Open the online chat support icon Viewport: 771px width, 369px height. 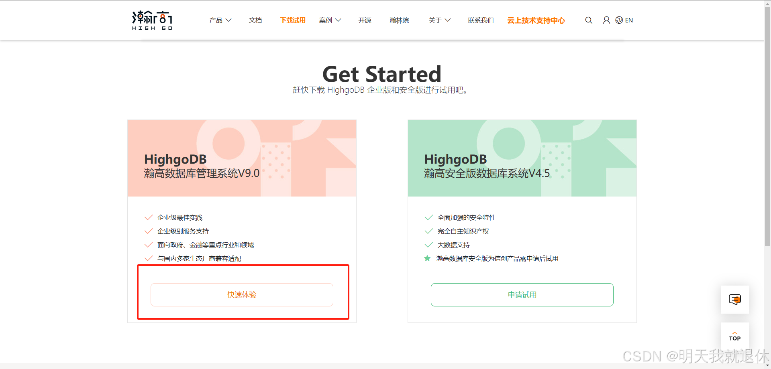coord(735,300)
